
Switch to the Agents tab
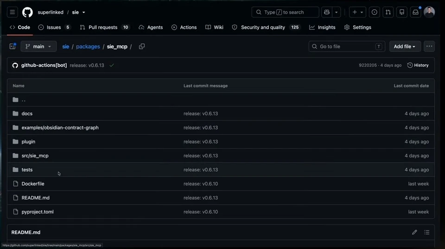[x=151, y=27]
